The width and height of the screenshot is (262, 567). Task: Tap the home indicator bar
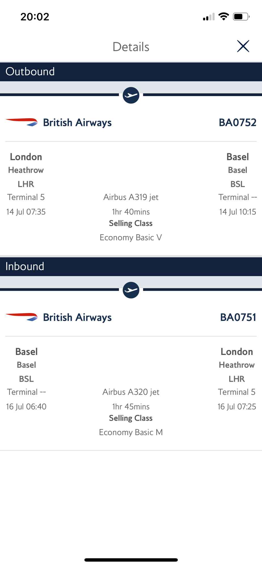pos(131,560)
